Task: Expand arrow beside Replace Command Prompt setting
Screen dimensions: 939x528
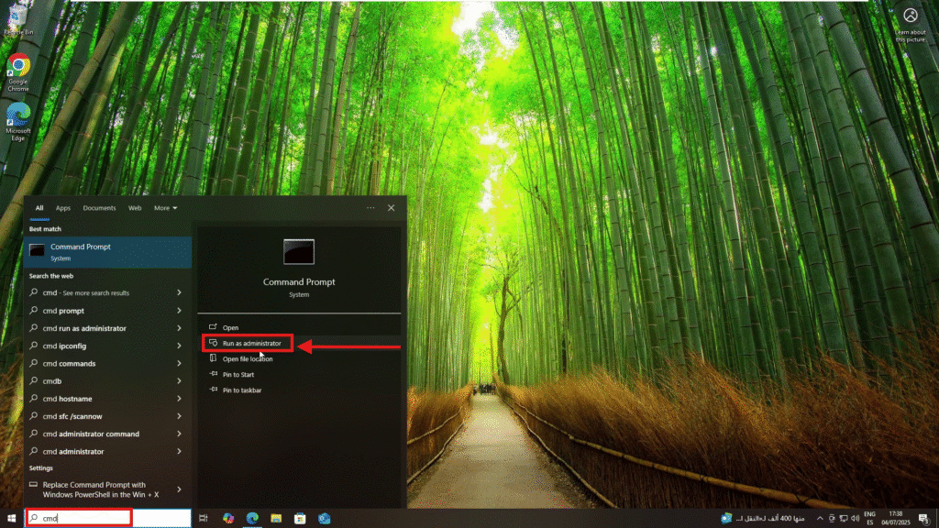Action: click(x=179, y=489)
